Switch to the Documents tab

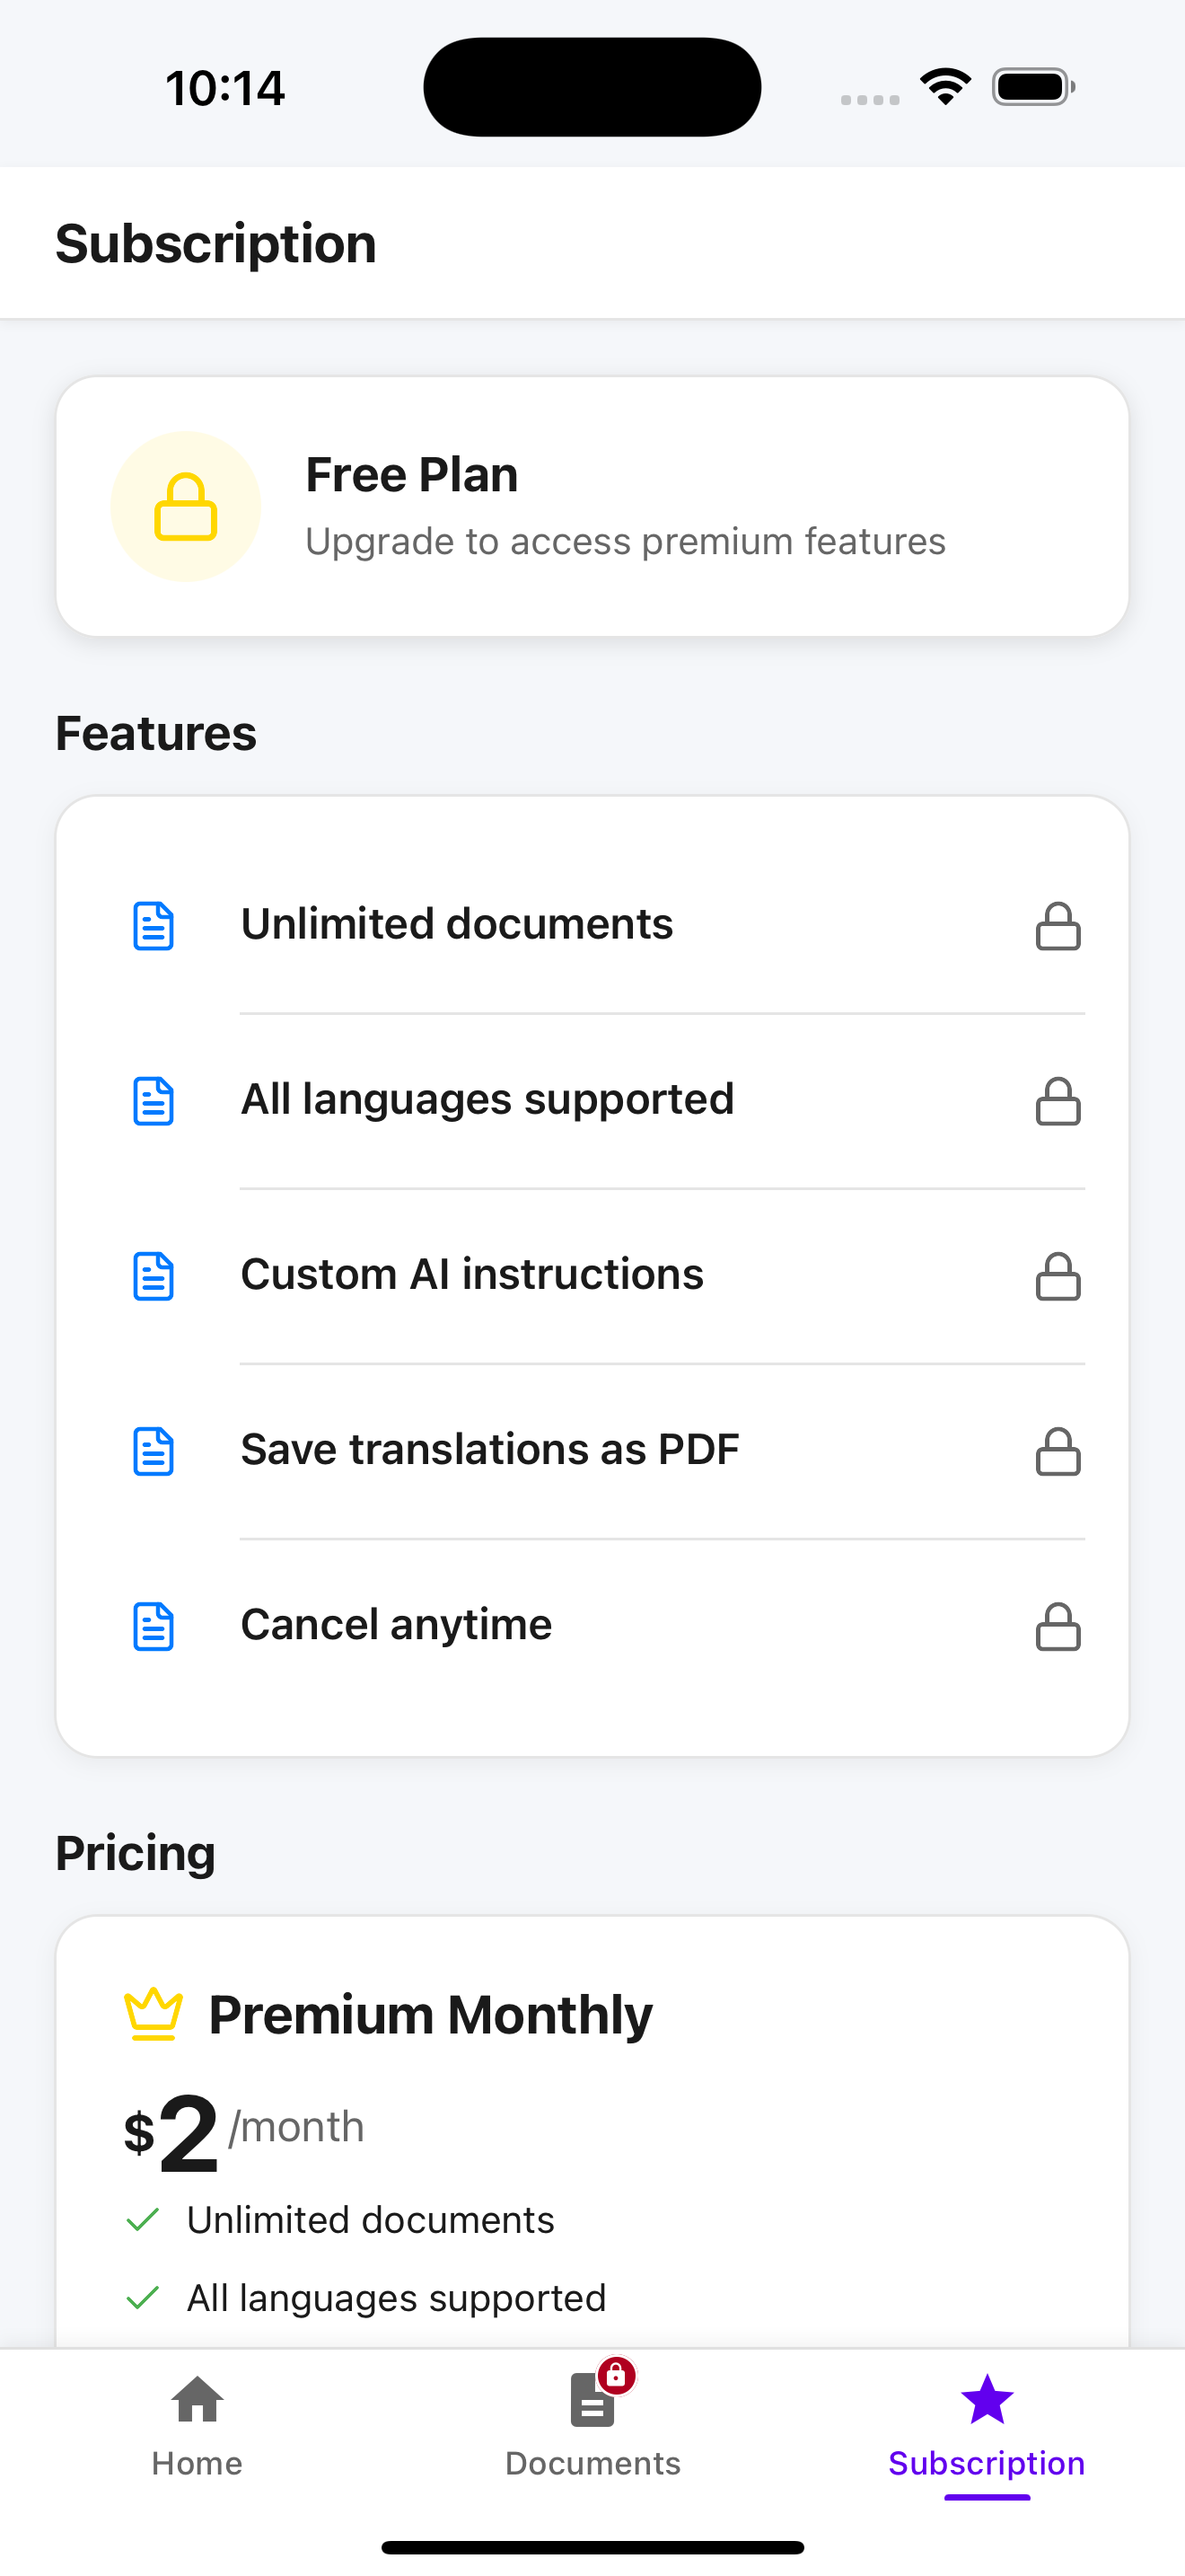pos(592,2425)
